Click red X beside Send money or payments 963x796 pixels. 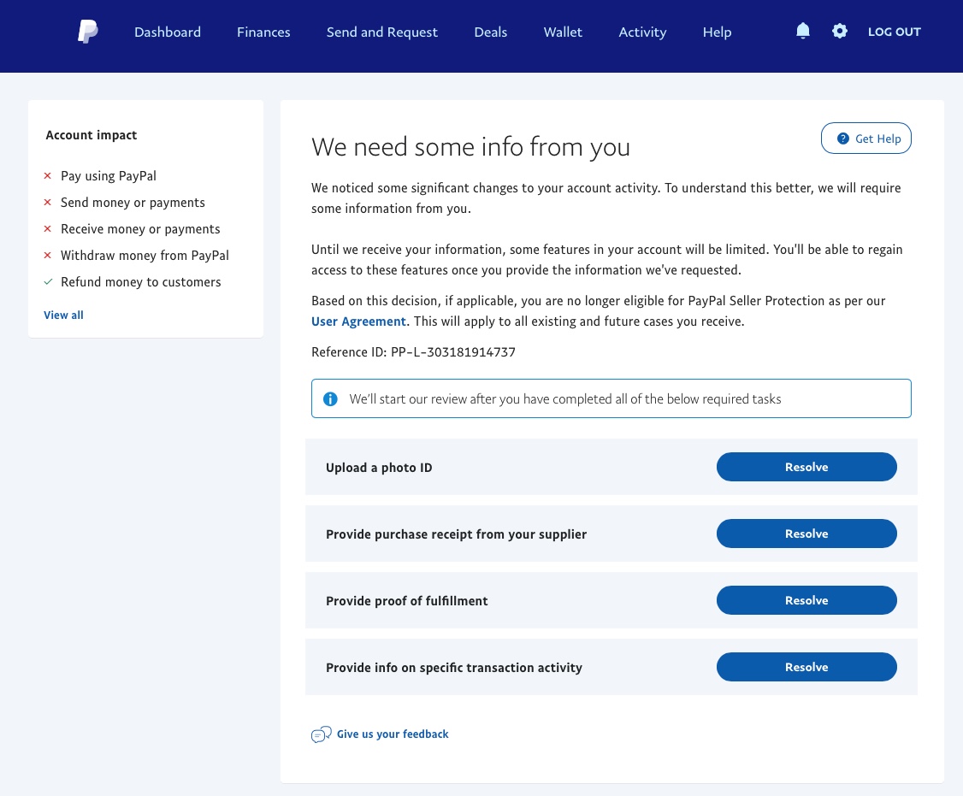coord(47,203)
